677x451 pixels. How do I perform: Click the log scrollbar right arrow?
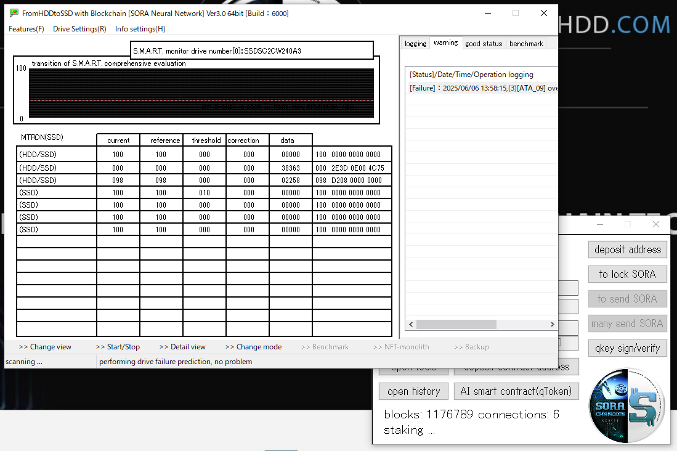point(552,325)
